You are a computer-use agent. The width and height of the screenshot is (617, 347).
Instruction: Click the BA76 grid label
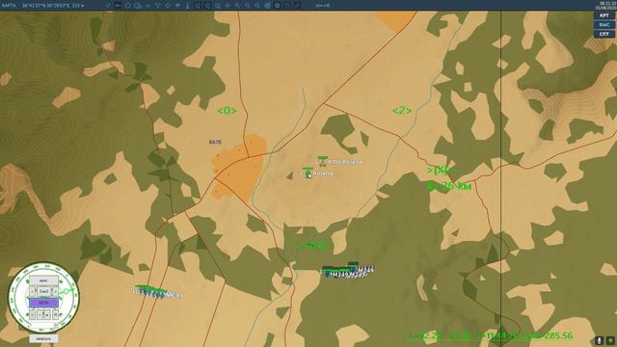pos(215,142)
